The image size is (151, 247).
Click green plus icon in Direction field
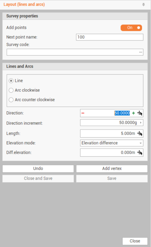coord(134,113)
